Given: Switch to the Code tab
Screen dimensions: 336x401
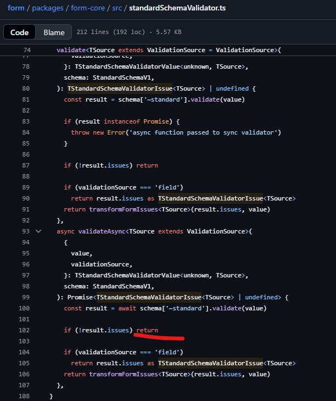Looking at the screenshot, I should pos(19,32).
